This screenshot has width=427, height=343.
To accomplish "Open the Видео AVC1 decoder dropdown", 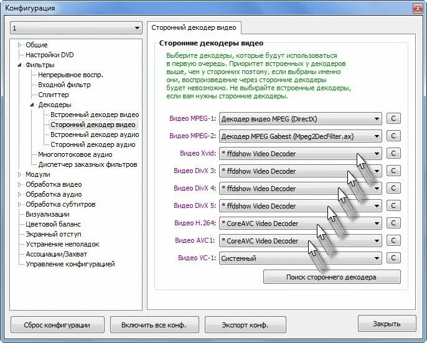I will coord(301,241).
